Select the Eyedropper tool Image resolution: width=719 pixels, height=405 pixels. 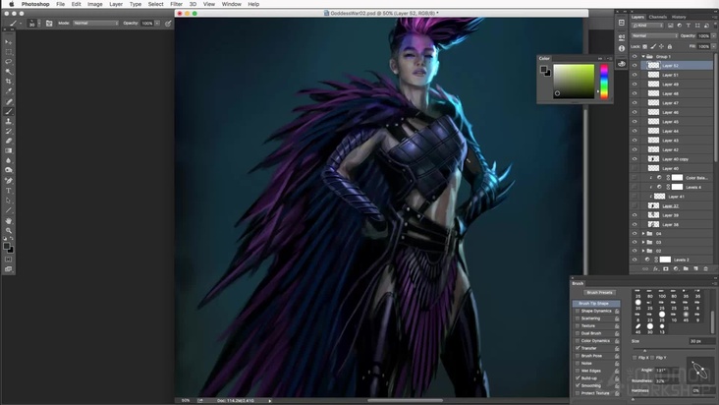pyautogui.click(x=8, y=91)
